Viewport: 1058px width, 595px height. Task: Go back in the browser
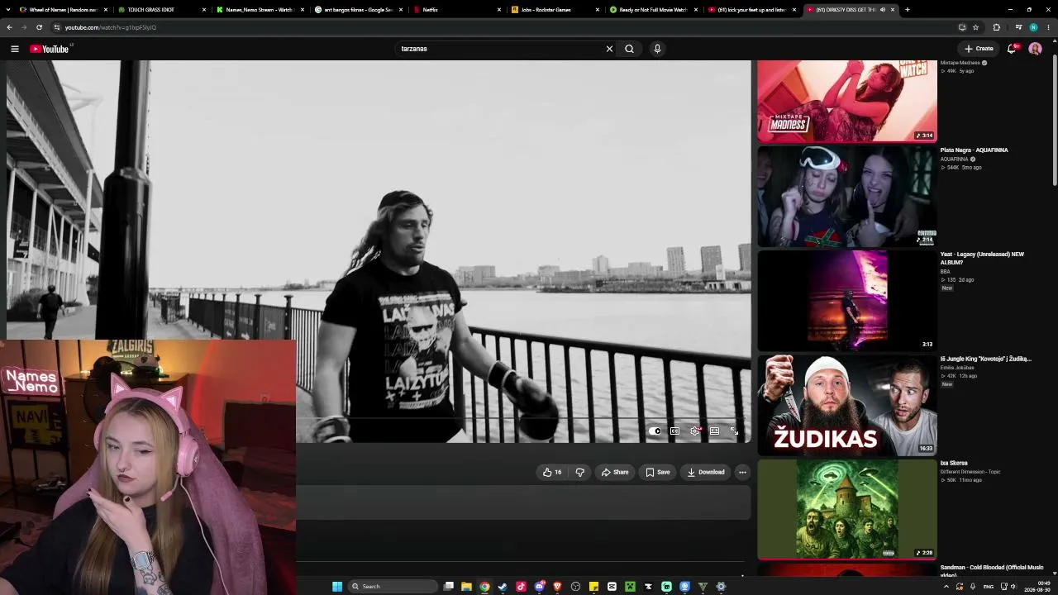click(x=9, y=27)
